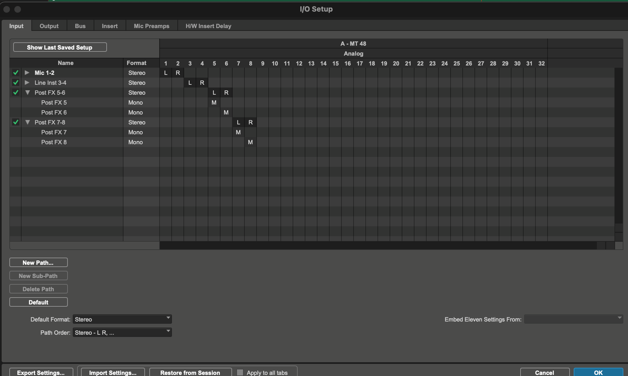Click the M assignment cell for Post FX 5
This screenshot has width=628, height=376.
click(214, 103)
